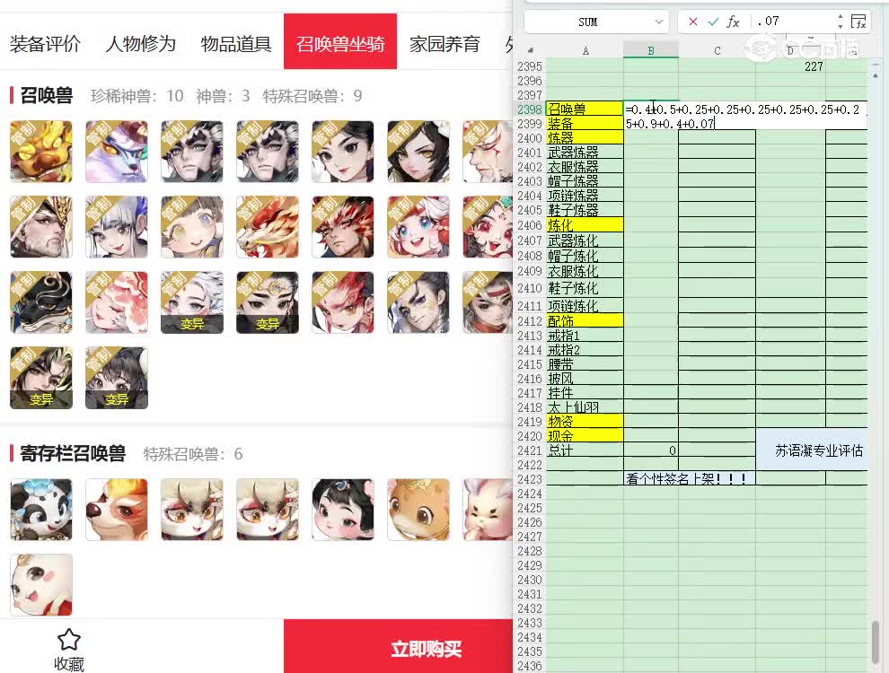Viewport: 889px width, 673px height.
Task: Open the SUM name box dropdown
Action: tap(659, 22)
